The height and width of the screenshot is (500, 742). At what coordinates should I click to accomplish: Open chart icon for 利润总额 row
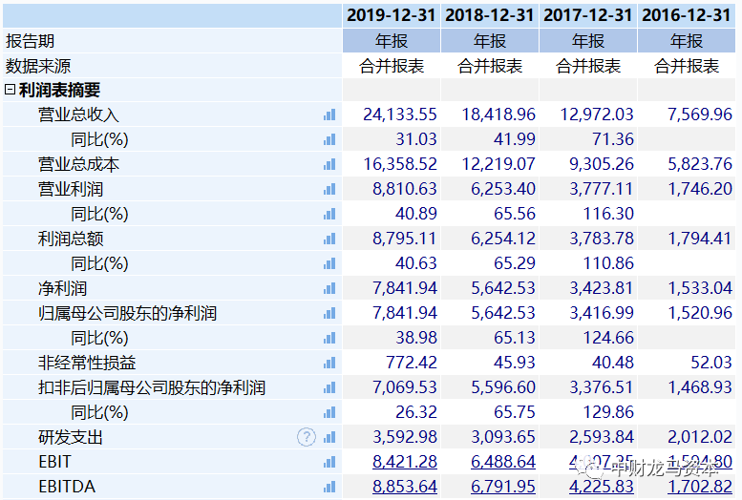click(329, 239)
